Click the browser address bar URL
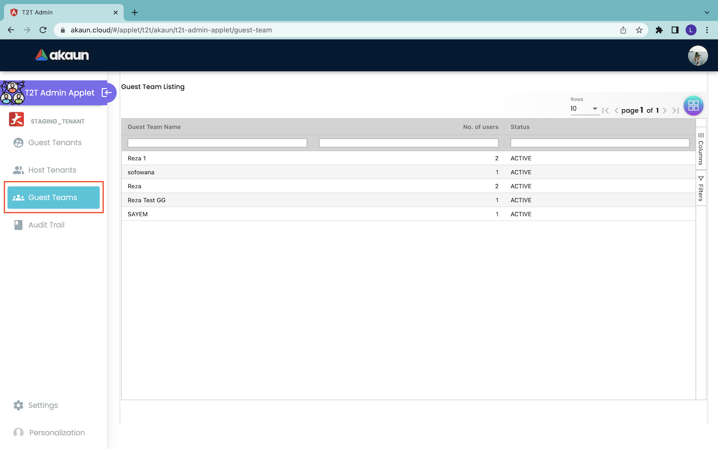This screenshot has height=449, width=718. click(172, 30)
